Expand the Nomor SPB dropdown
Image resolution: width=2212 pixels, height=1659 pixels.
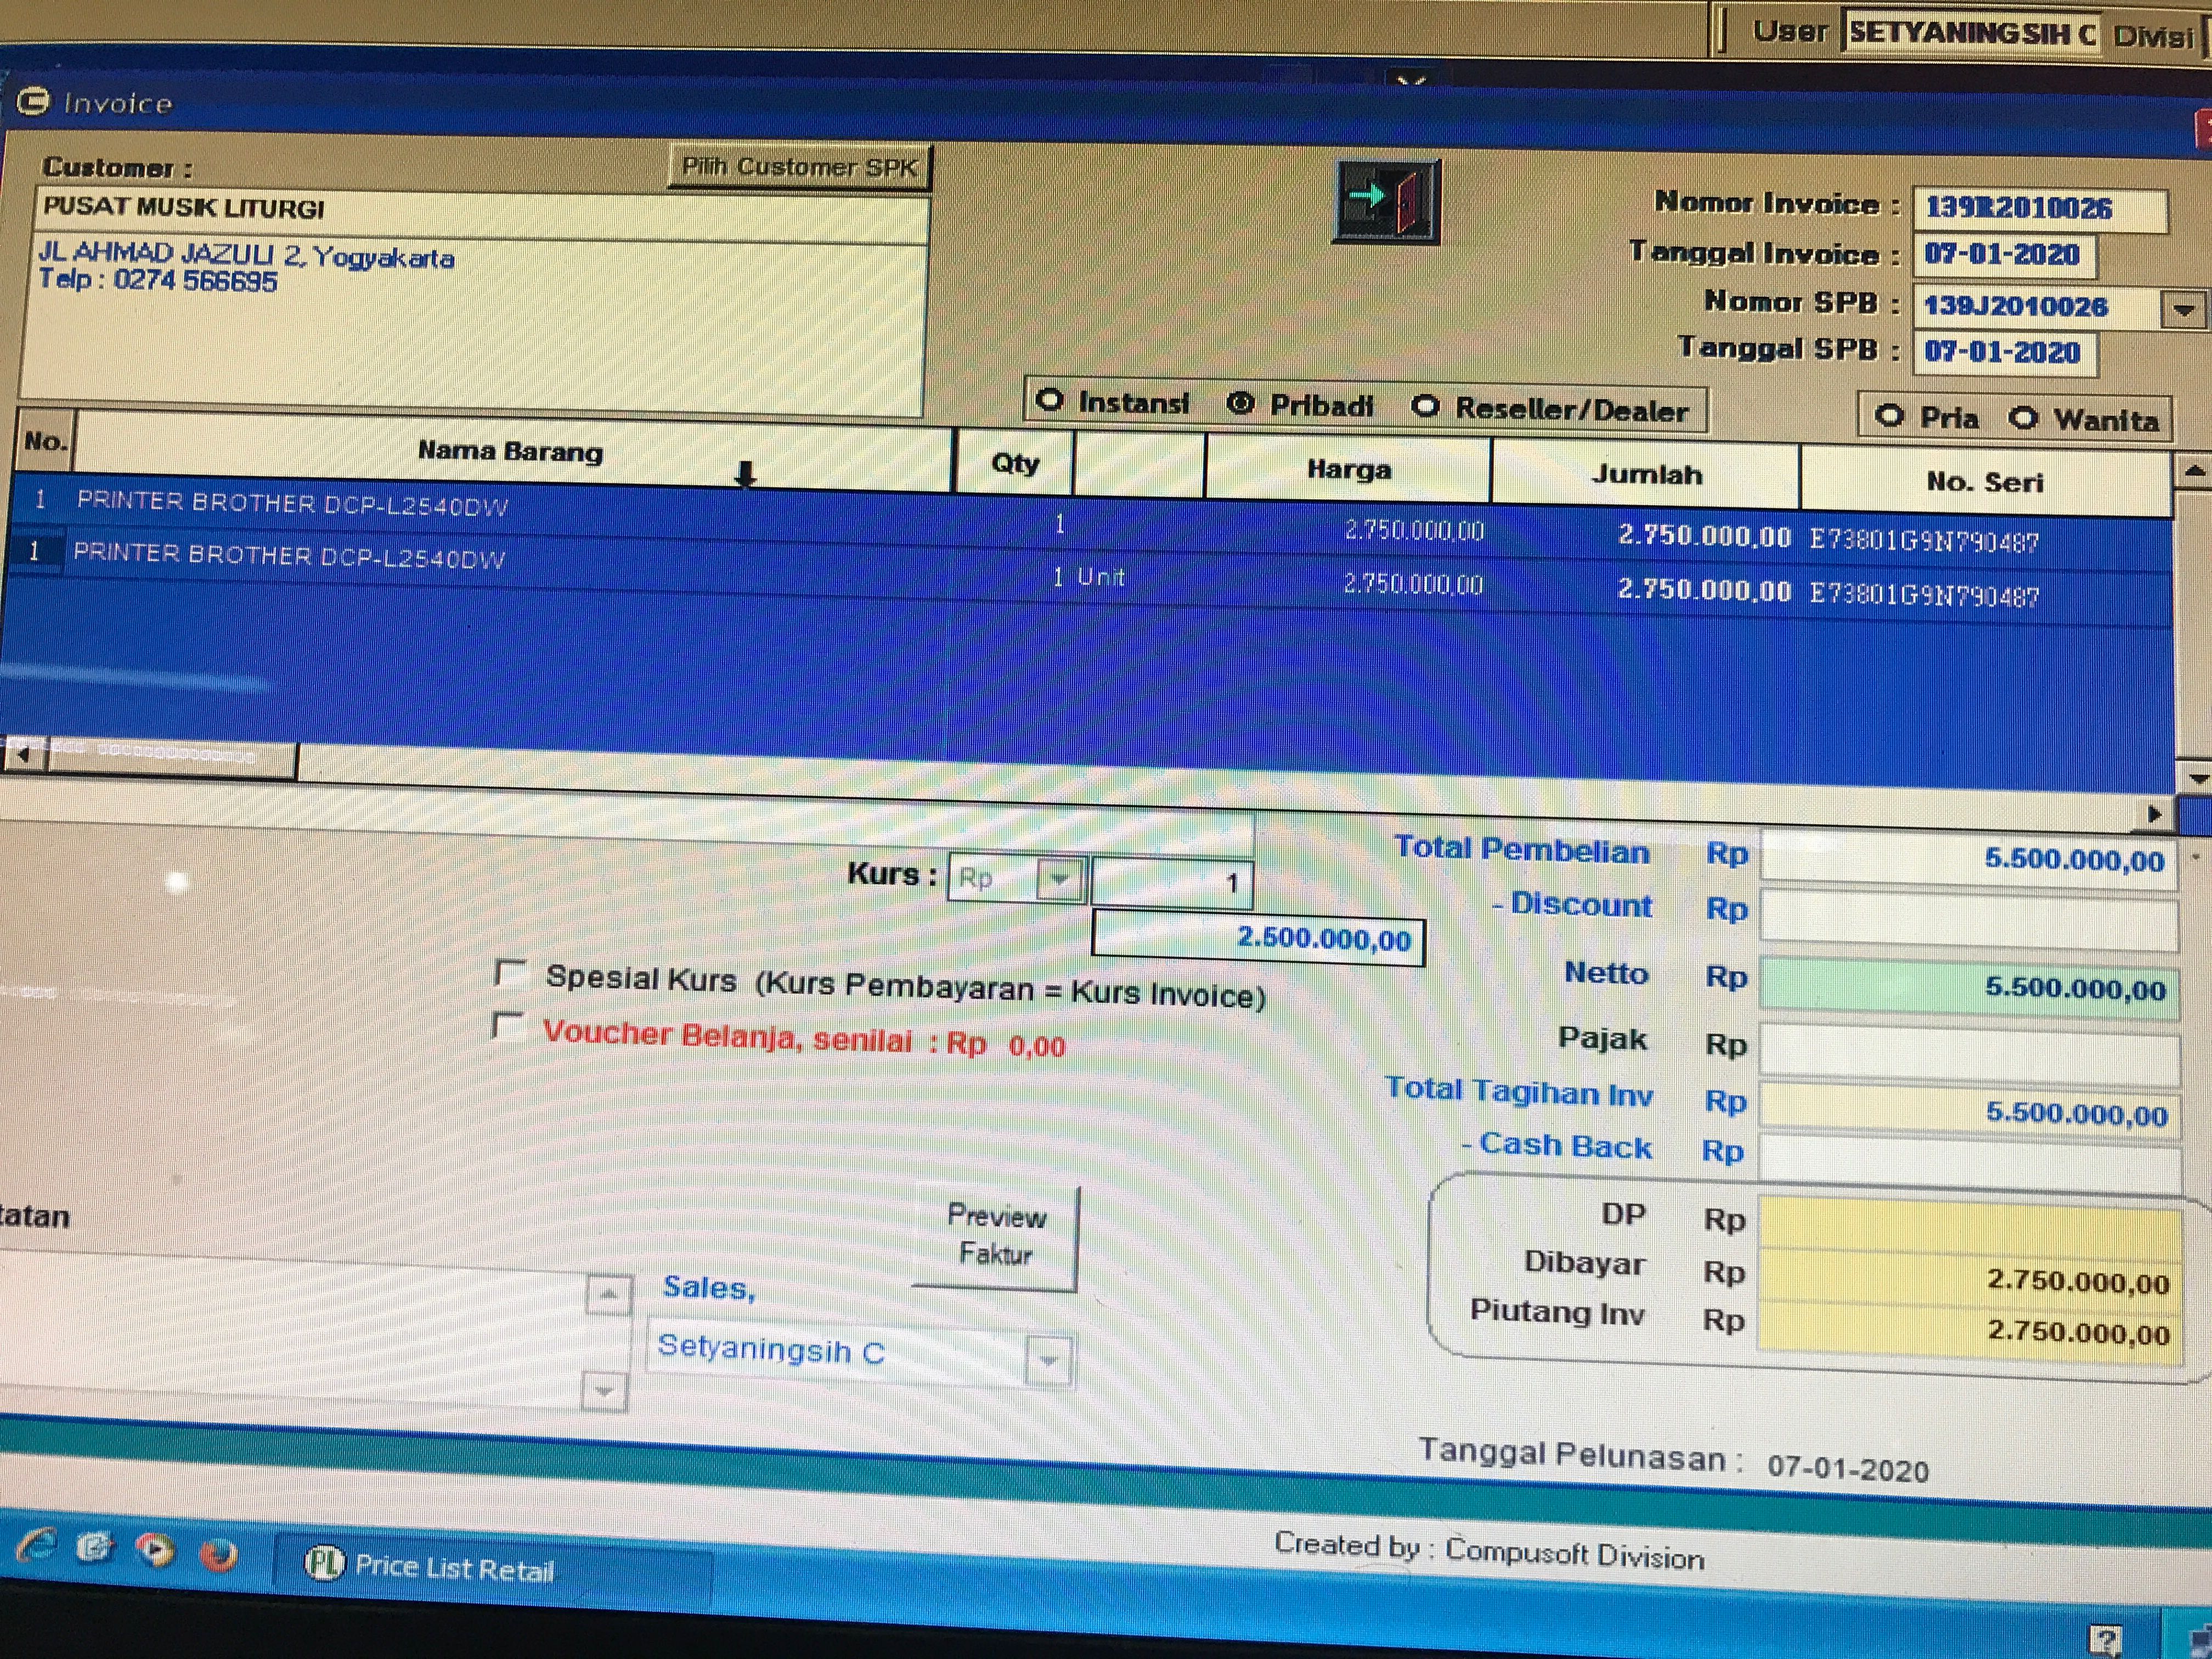[2183, 310]
